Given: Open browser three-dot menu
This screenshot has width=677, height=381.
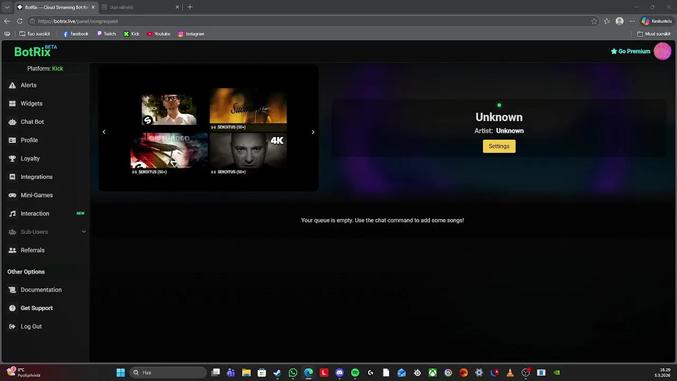Looking at the screenshot, I should coord(632,21).
